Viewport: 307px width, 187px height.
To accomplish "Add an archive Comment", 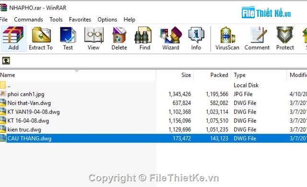I will pos(257,38).
